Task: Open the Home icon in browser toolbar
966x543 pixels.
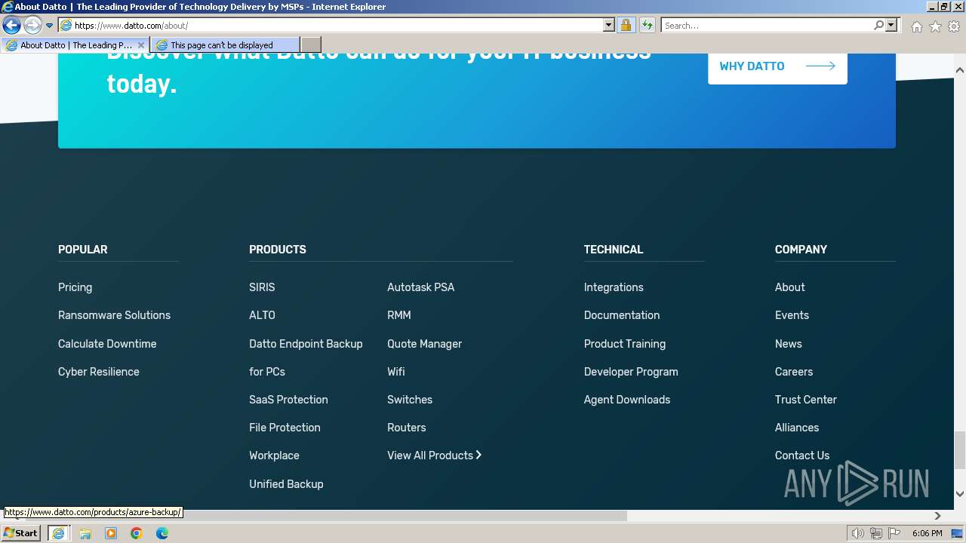Action: point(916,26)
